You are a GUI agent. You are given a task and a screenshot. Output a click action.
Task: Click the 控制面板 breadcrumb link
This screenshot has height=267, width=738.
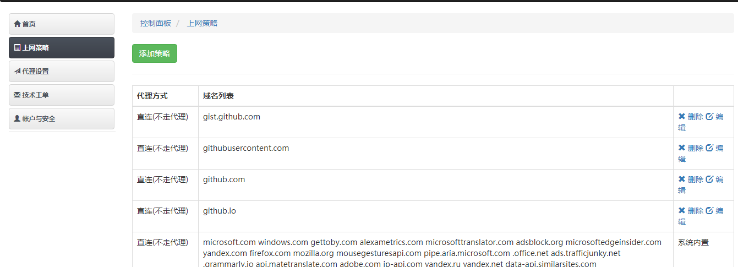click(x=156, y=23)
